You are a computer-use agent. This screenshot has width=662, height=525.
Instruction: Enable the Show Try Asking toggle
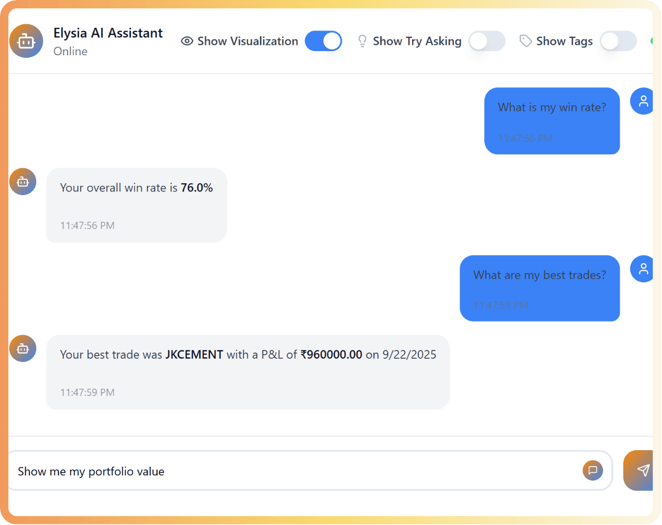(486, 41)
